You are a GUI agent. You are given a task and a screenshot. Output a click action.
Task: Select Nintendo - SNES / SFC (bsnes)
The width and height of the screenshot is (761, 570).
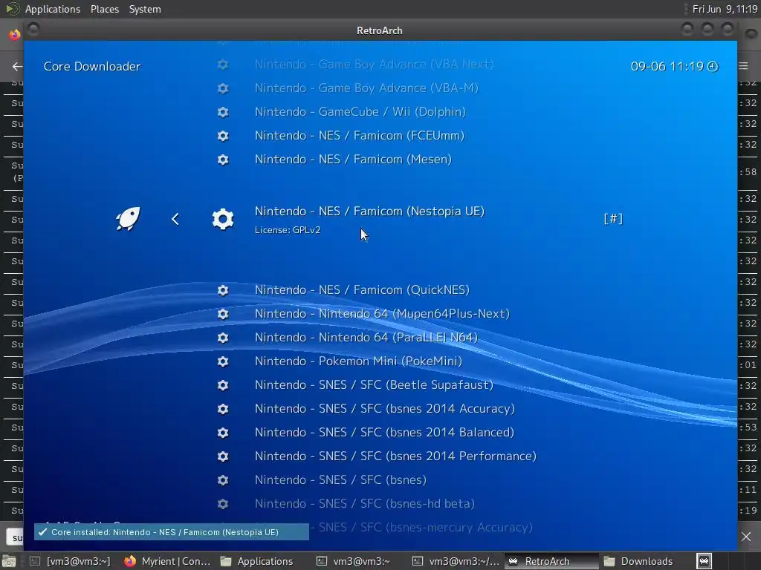click(340, 479)
